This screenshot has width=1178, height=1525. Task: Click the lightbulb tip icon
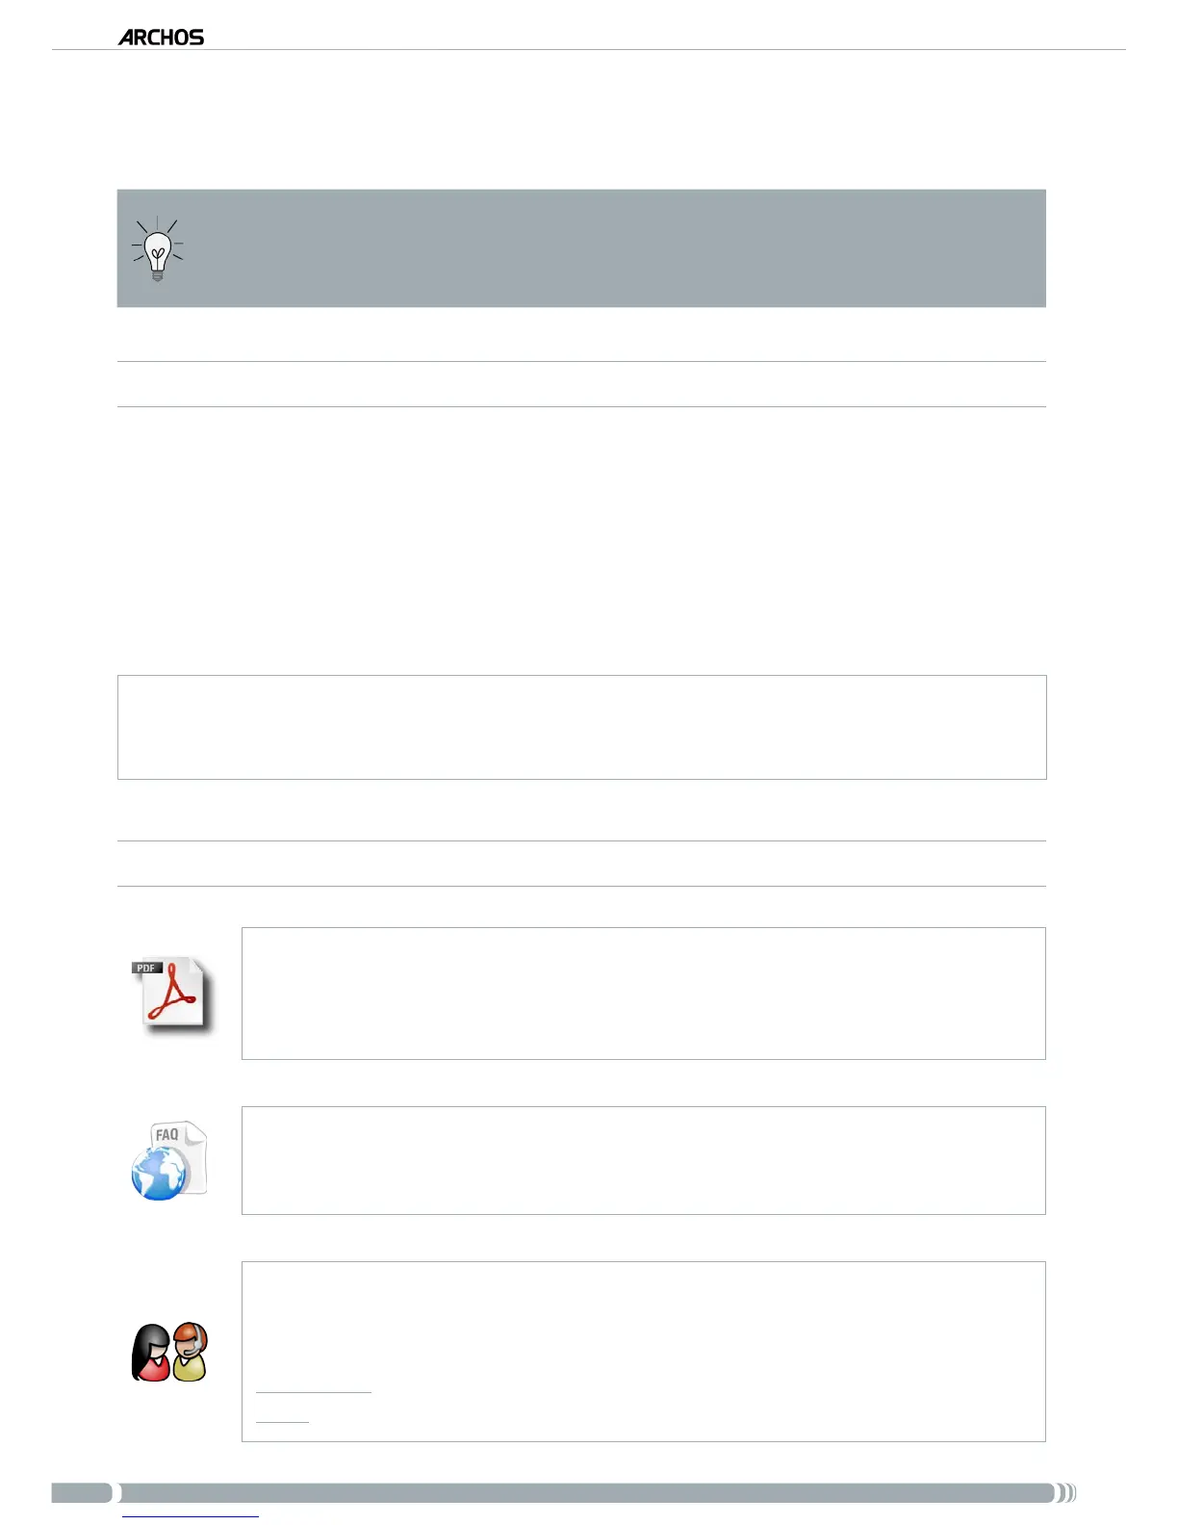pyautogui.click(x=158, y=250)
